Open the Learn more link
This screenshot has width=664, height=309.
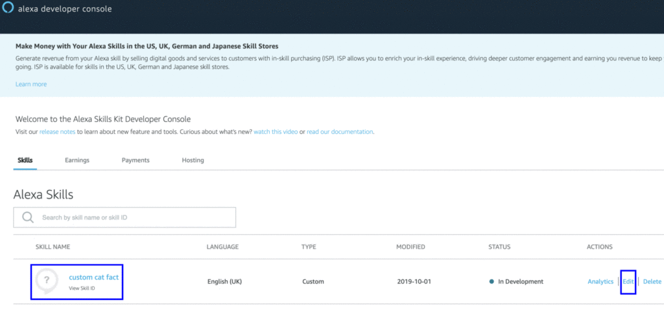[31, 84]
